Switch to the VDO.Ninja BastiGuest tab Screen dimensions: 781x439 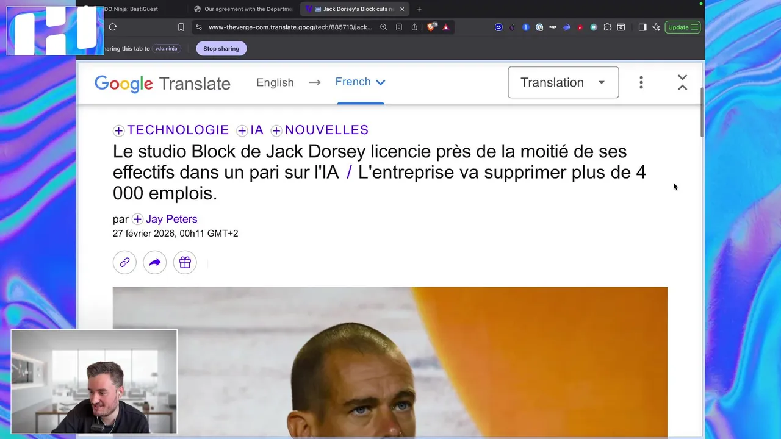coord(131,9)
